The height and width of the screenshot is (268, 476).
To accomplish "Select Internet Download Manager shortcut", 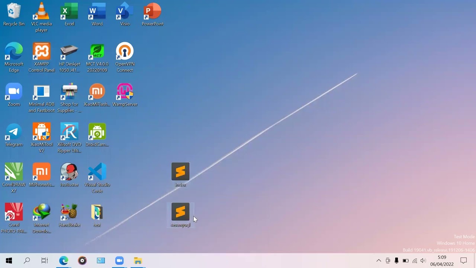I will tap(41, 218).
